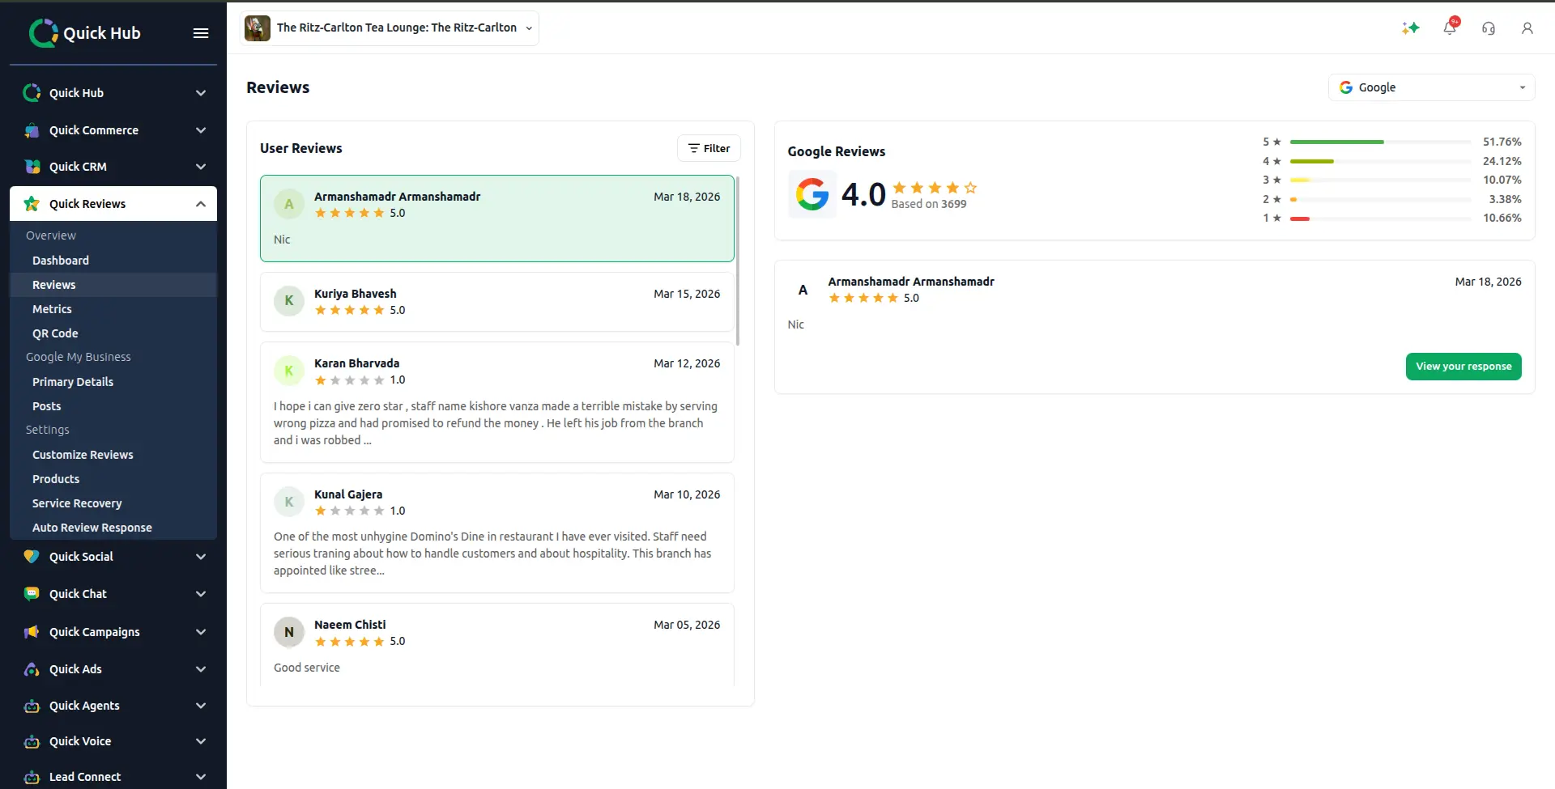Image resolution: width=1555 pixels, height=789 pixels.
Task: Expand the Quick Social section chevron
Action: (x=201, y=557)
